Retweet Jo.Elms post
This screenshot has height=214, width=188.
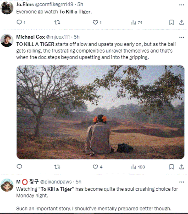point(57,22)
